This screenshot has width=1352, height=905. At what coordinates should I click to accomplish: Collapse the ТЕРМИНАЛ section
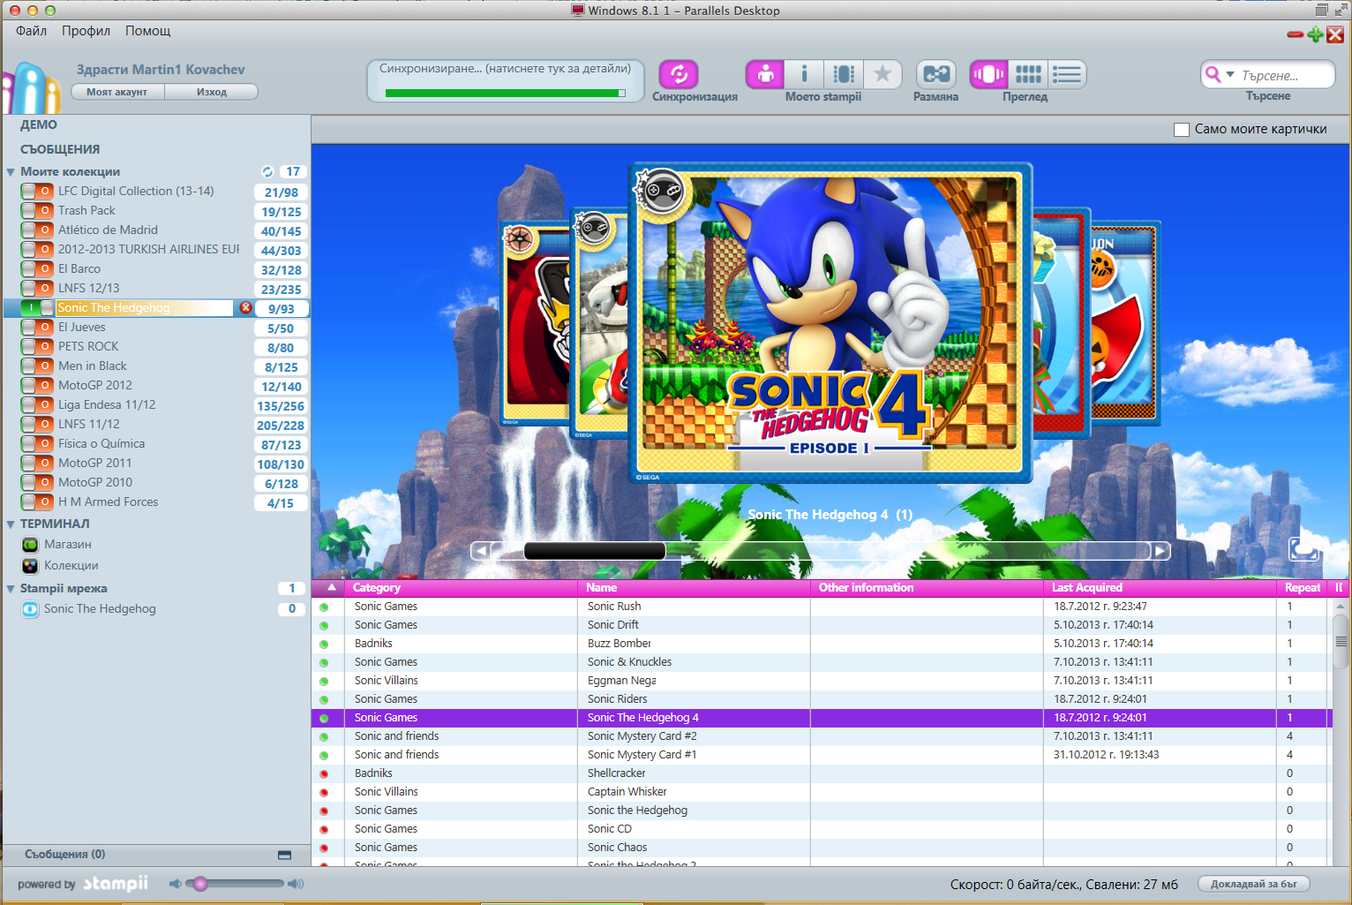click(x=11, y=524)
